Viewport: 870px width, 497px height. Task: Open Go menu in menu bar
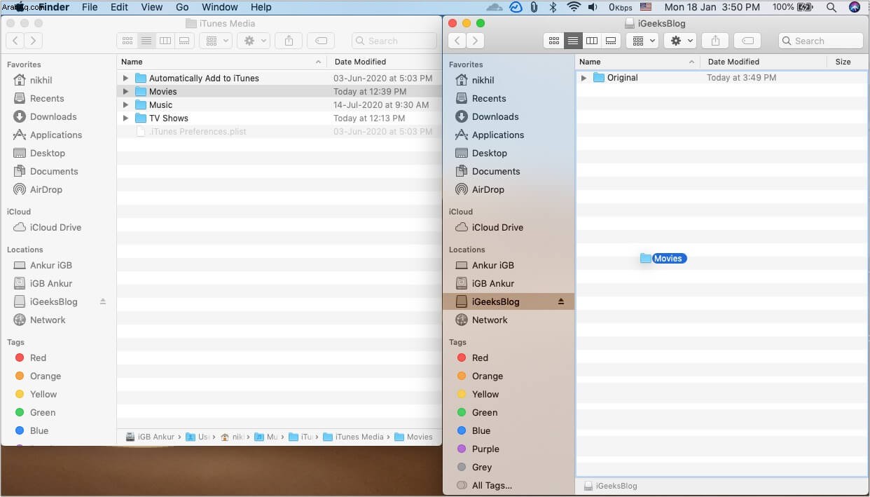[182, 7]
